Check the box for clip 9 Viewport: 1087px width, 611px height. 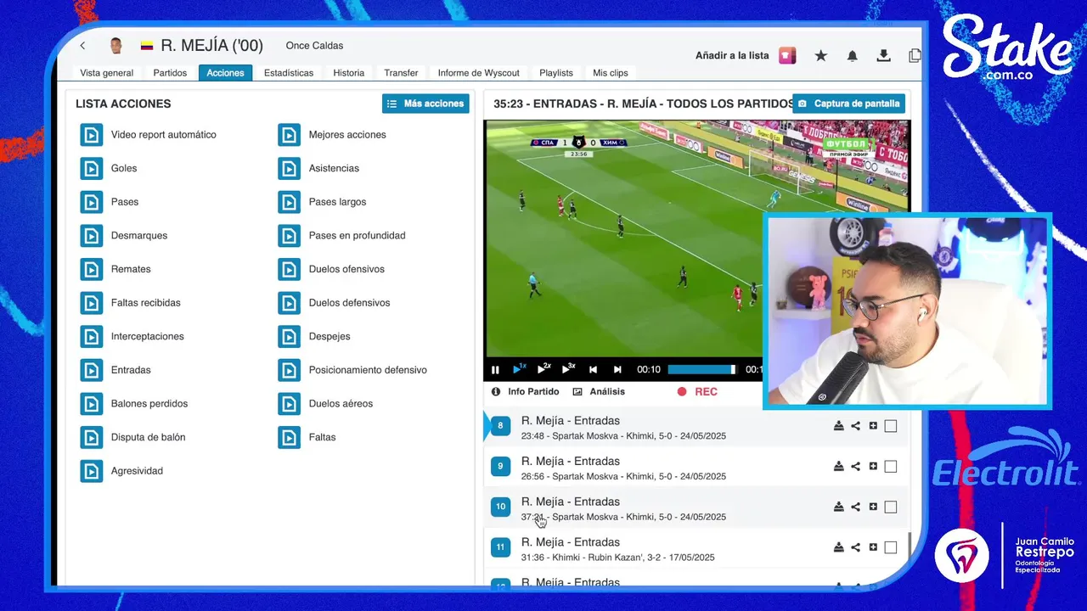pyautogui.click(x=890, y=466)
